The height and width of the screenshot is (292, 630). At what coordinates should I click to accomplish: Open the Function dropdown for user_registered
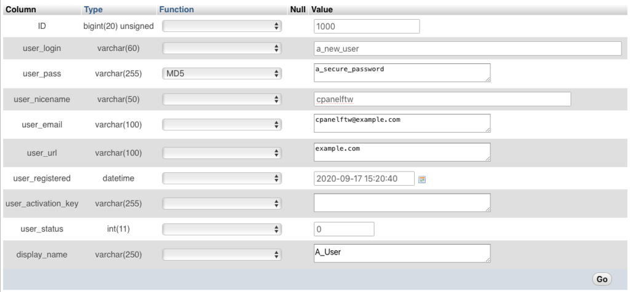click(x=221, y=179)
